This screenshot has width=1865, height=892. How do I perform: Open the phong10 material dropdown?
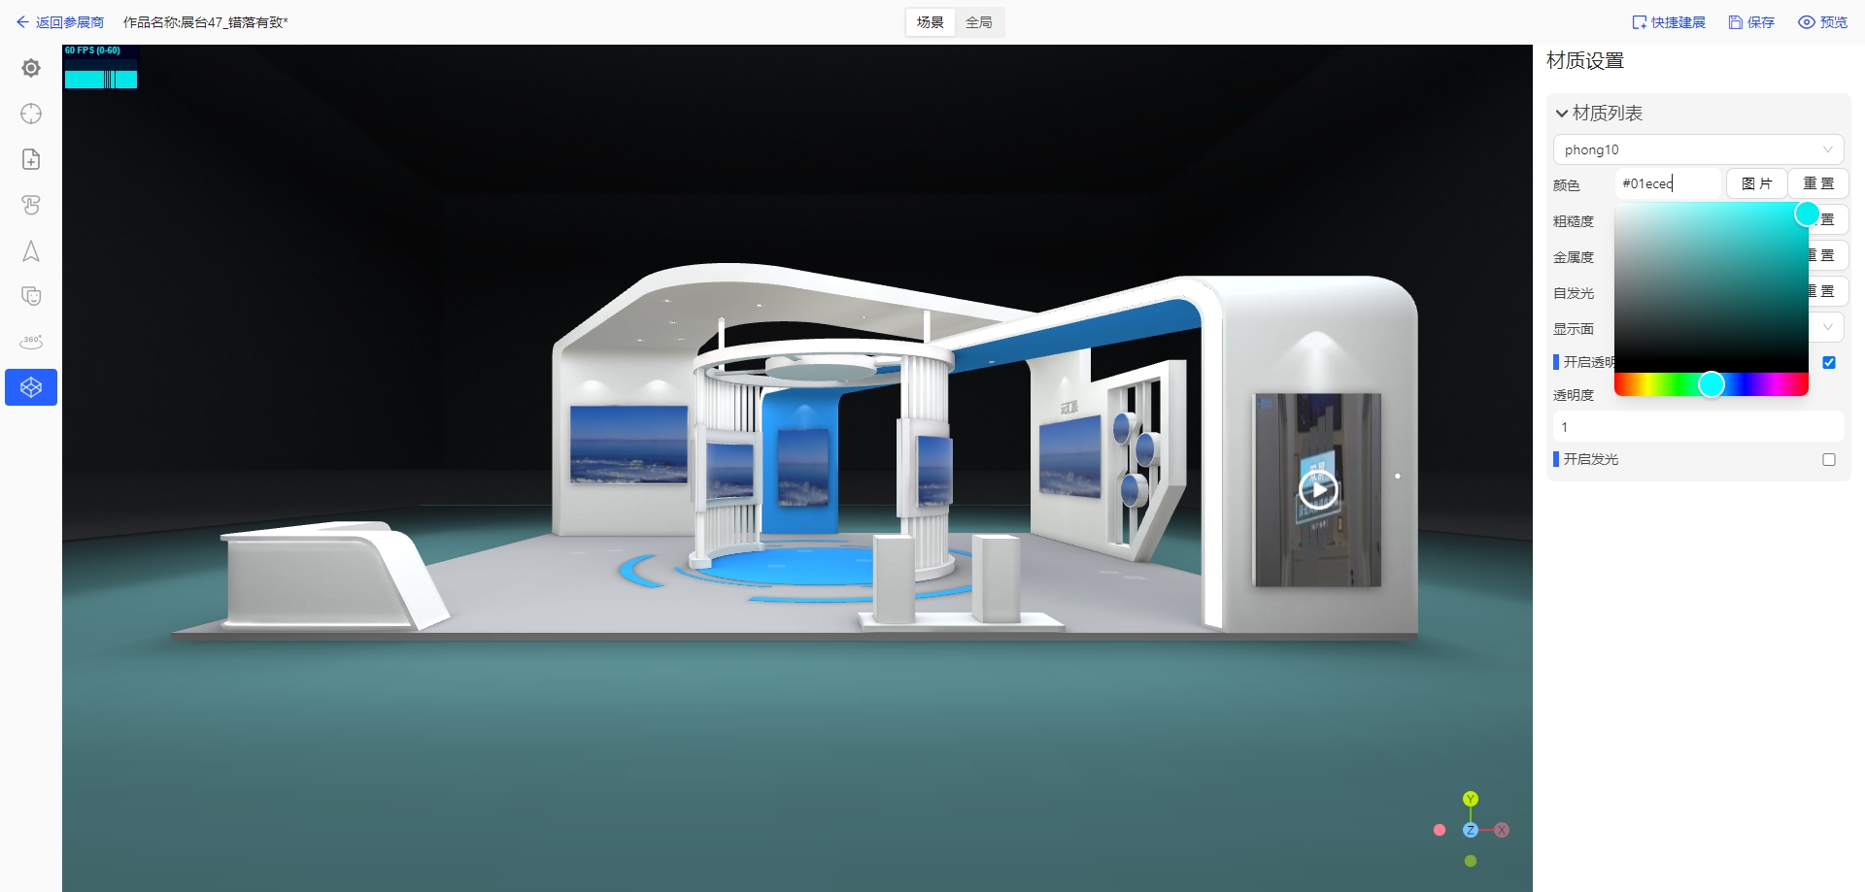(1697, 149)
